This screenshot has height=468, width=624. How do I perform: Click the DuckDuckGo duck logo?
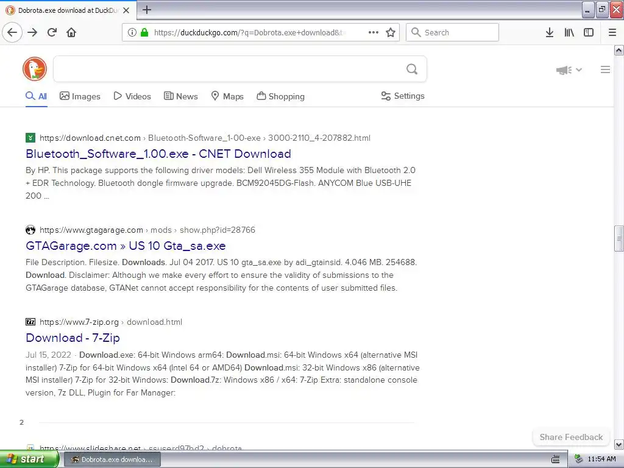[x=35, y=69]
